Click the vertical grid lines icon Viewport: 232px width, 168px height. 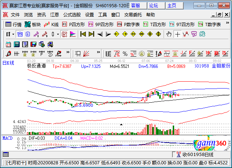pyautogui.click(x=17, y=54)
